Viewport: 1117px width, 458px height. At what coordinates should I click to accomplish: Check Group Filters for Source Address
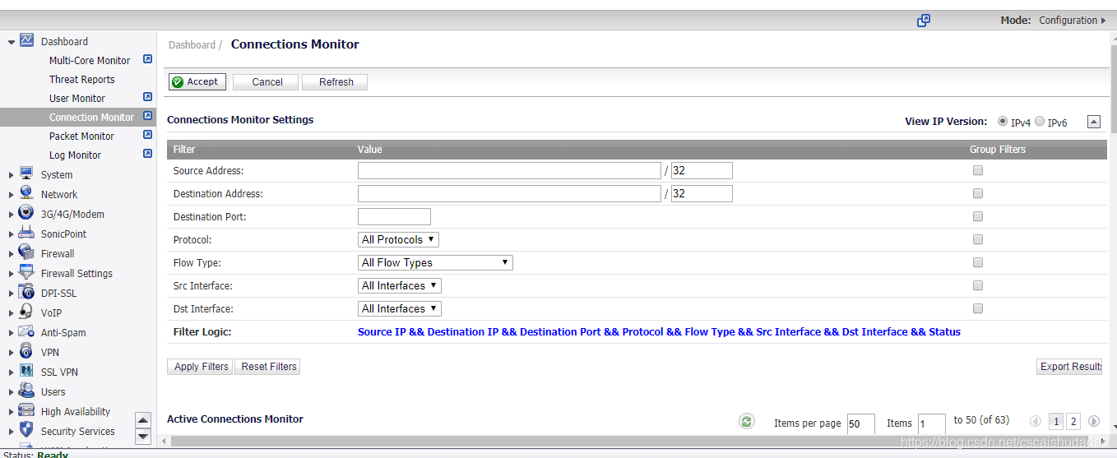pos(978,170)
